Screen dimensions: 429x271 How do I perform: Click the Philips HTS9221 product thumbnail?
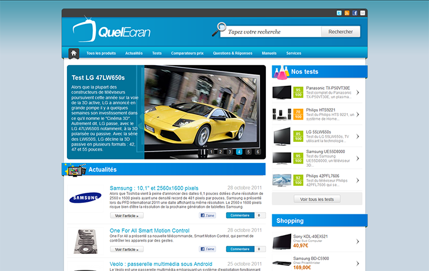point(282,114)
